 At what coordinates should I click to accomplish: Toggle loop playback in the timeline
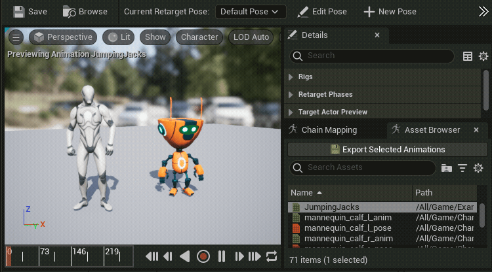272,256
